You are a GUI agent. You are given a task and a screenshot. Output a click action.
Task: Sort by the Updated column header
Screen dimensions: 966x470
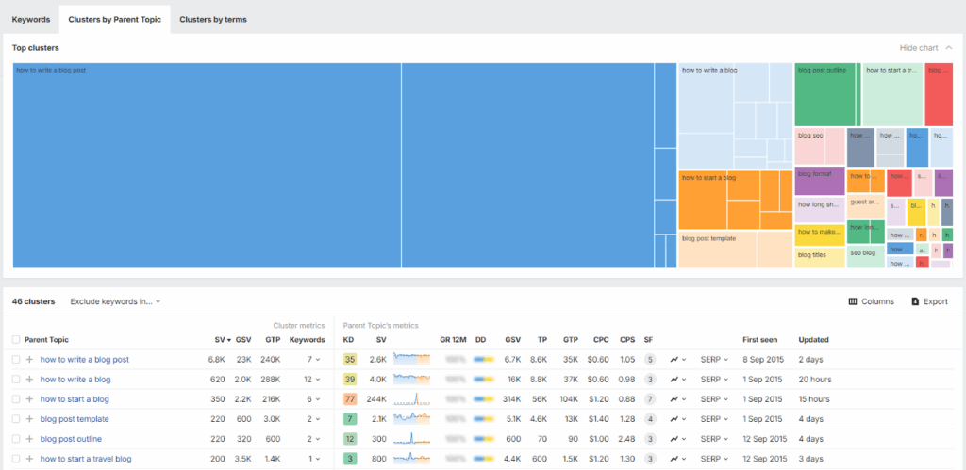tap(813, 340)
